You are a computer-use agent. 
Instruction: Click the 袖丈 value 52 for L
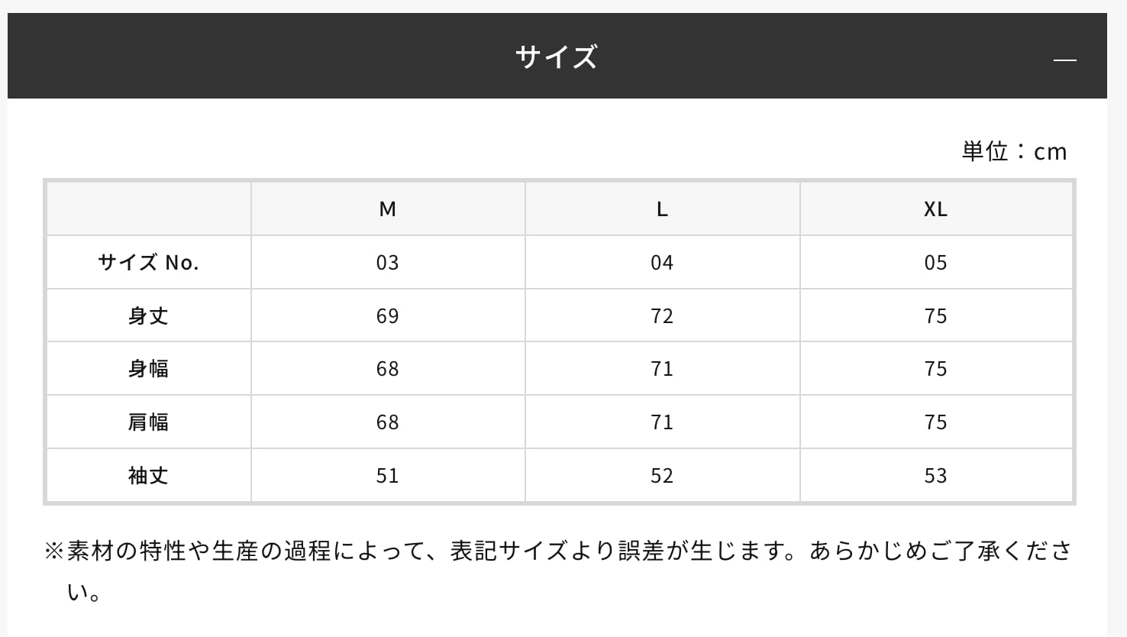662,476
